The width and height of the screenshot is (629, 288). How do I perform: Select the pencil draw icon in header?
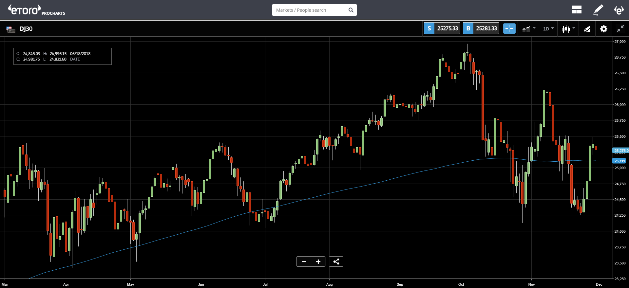(598, 10)
